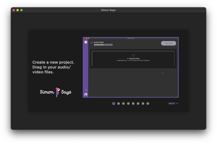
Task: Expand the sidebar double-chevron in the preview
Action: pyautogui.click(x=86, y=90)
